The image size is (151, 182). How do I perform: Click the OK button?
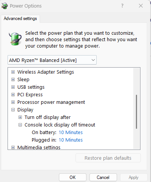coord(72,177)
